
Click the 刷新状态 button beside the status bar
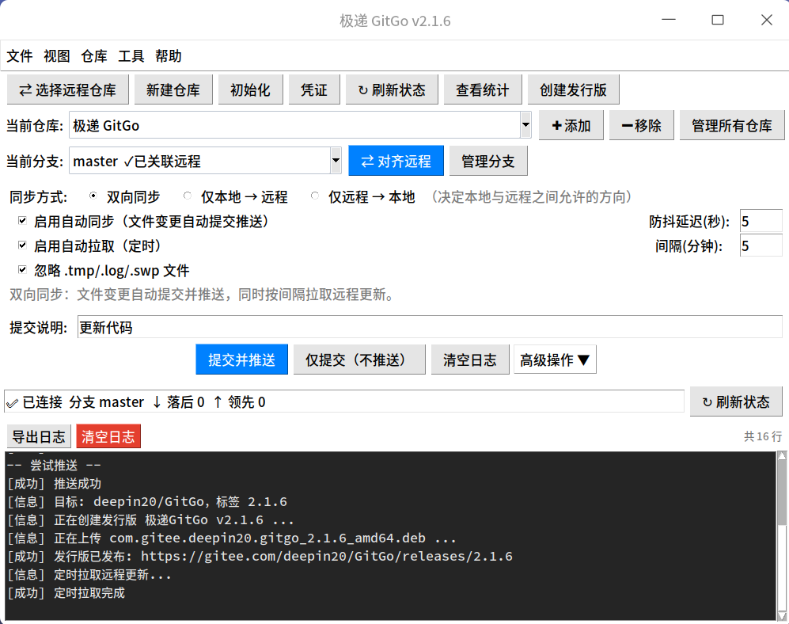[736, 401]
